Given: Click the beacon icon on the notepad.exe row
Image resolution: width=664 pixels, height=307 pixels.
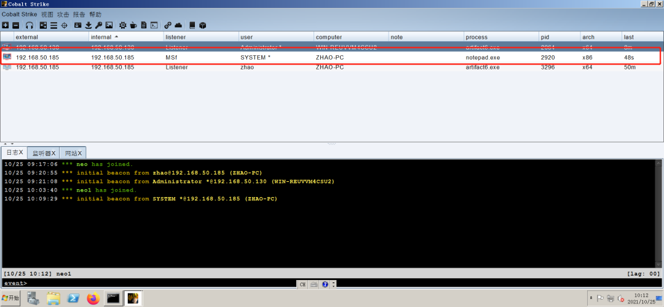Looking at the screenshot, I should click(x=7, y=56).
